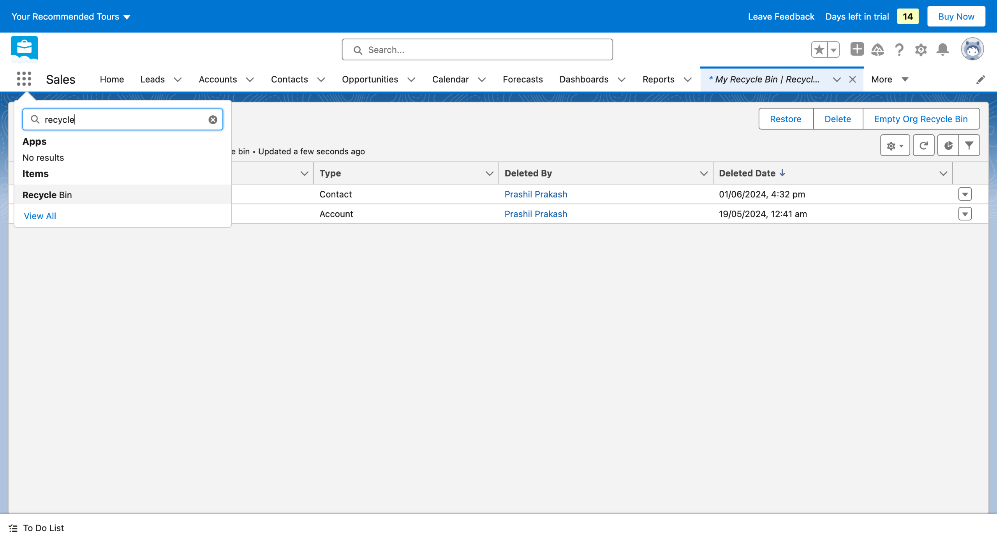Expand the Accounts tab dropdown chevron
997x541 pixels.
click(x=250, y=79)
